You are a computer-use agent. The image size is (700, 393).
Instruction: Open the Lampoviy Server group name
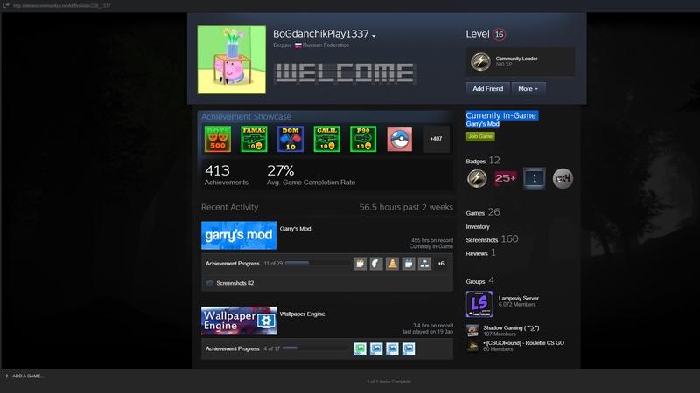[518, 298]
